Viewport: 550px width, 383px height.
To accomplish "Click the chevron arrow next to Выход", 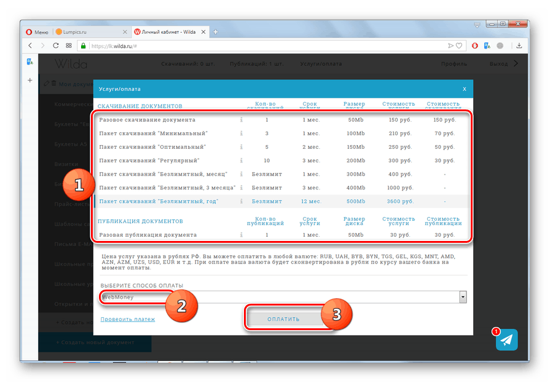I will tap(516, 63).
